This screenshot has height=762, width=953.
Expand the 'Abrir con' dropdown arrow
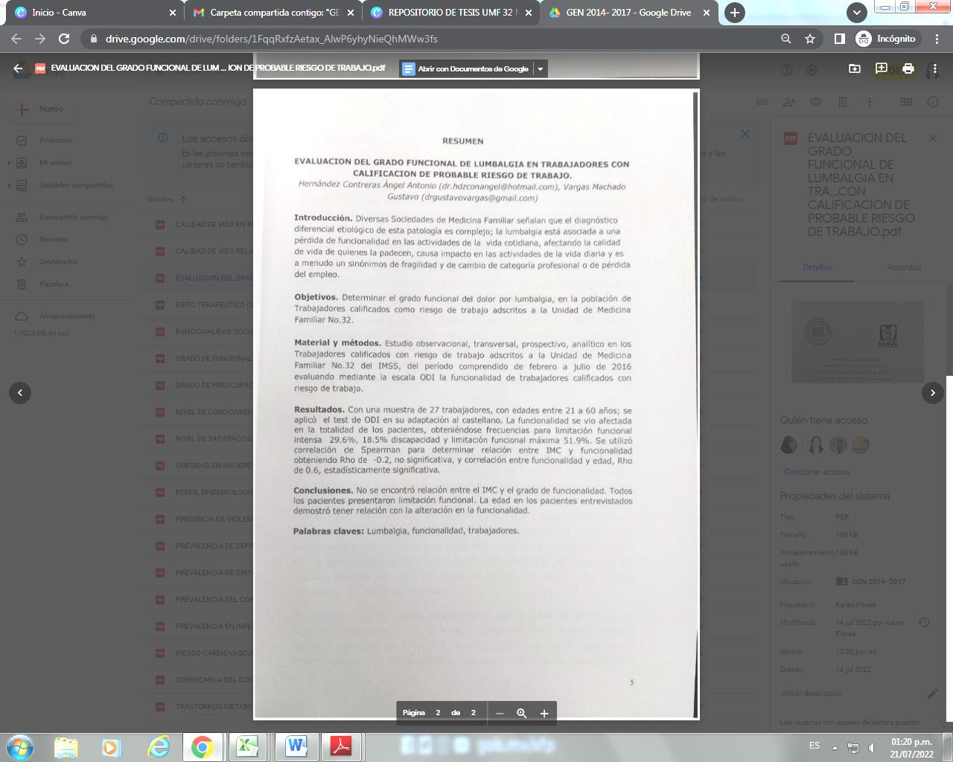click(541, 68)
